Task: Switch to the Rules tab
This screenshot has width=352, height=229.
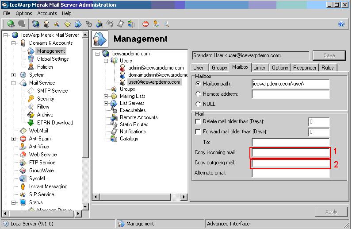Action: pyautogui.click(x=328, y=68)
